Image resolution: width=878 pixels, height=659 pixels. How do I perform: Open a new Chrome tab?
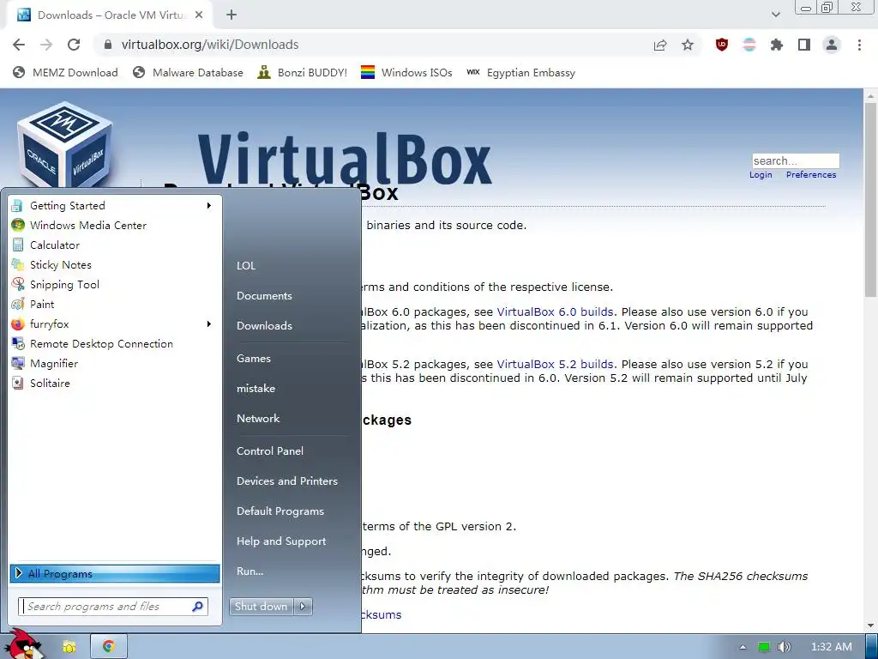(x=232, y=15)
